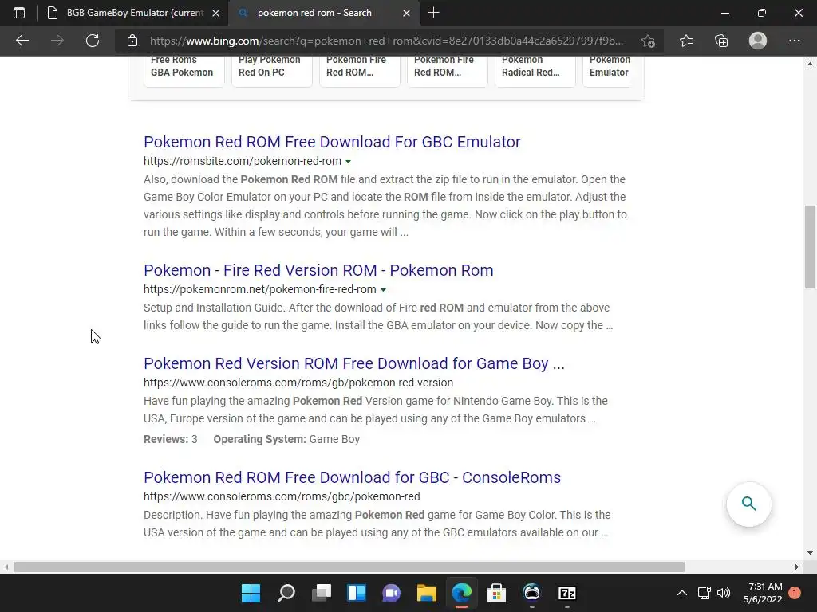Close the BGB GameBoy Emulator tab
The height and width of the screenshot is (612, 817).
pyautogui.click(x=215, y=14)
